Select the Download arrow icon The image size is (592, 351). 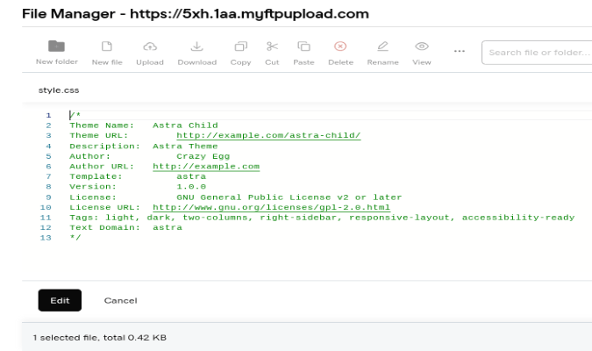pyautogui.click(x=196, y=47)
